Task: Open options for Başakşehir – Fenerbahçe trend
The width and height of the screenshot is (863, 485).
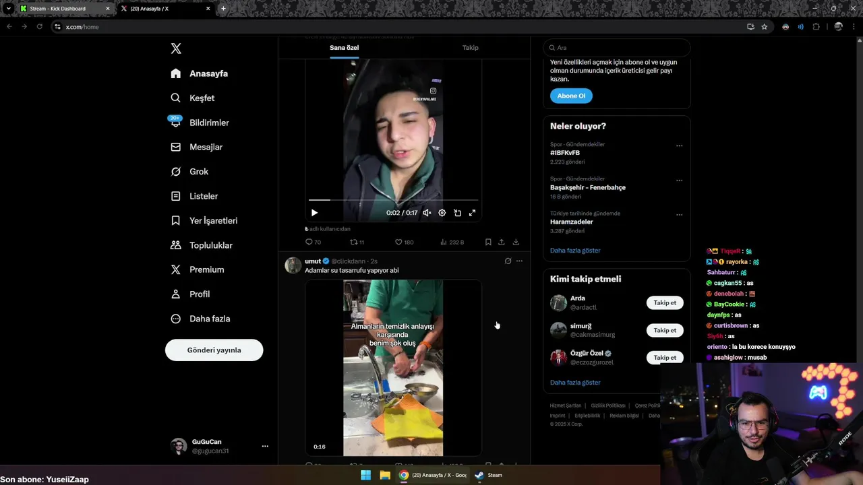Action: click(679, 181)
